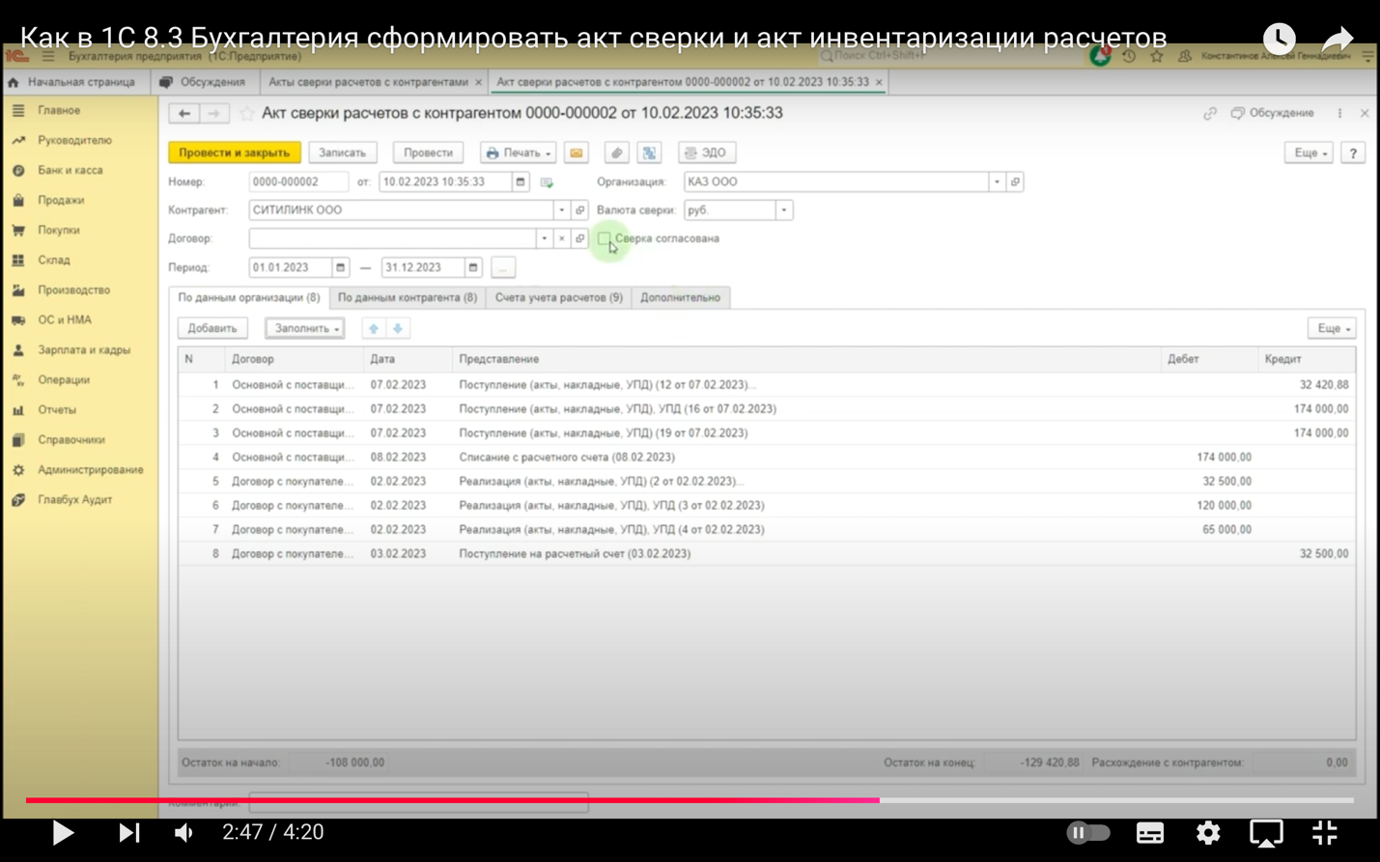
Task: Add document to favorites star
Action: (247, 114)
